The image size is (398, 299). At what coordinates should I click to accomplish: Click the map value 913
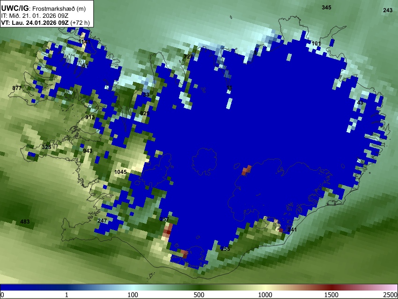(90, 117)
